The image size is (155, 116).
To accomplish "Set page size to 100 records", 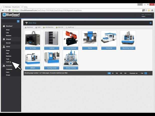I will (x=117, y=73).
